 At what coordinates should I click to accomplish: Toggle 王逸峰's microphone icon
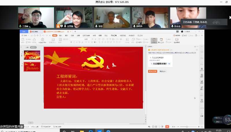(x=21, y=26)
